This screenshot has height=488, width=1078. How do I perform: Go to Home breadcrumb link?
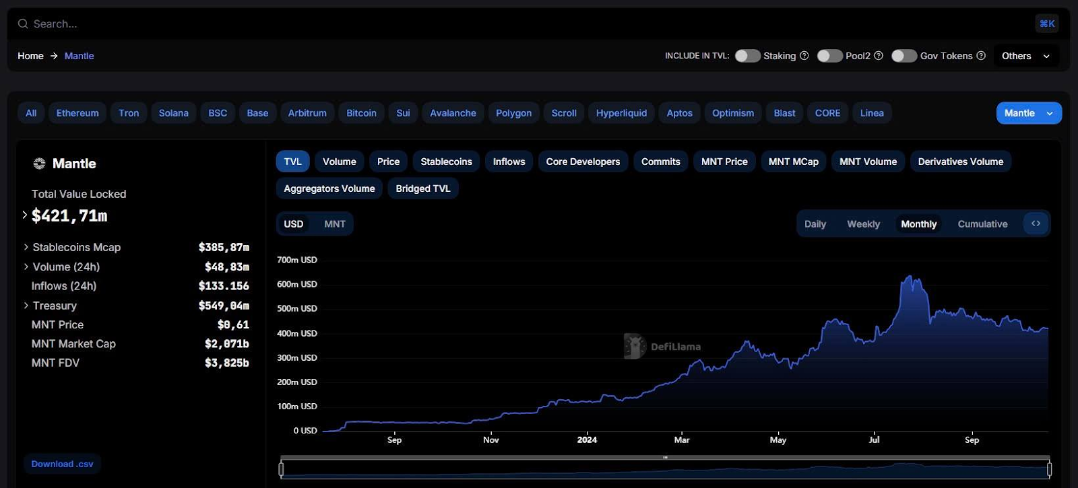point(30,56)
